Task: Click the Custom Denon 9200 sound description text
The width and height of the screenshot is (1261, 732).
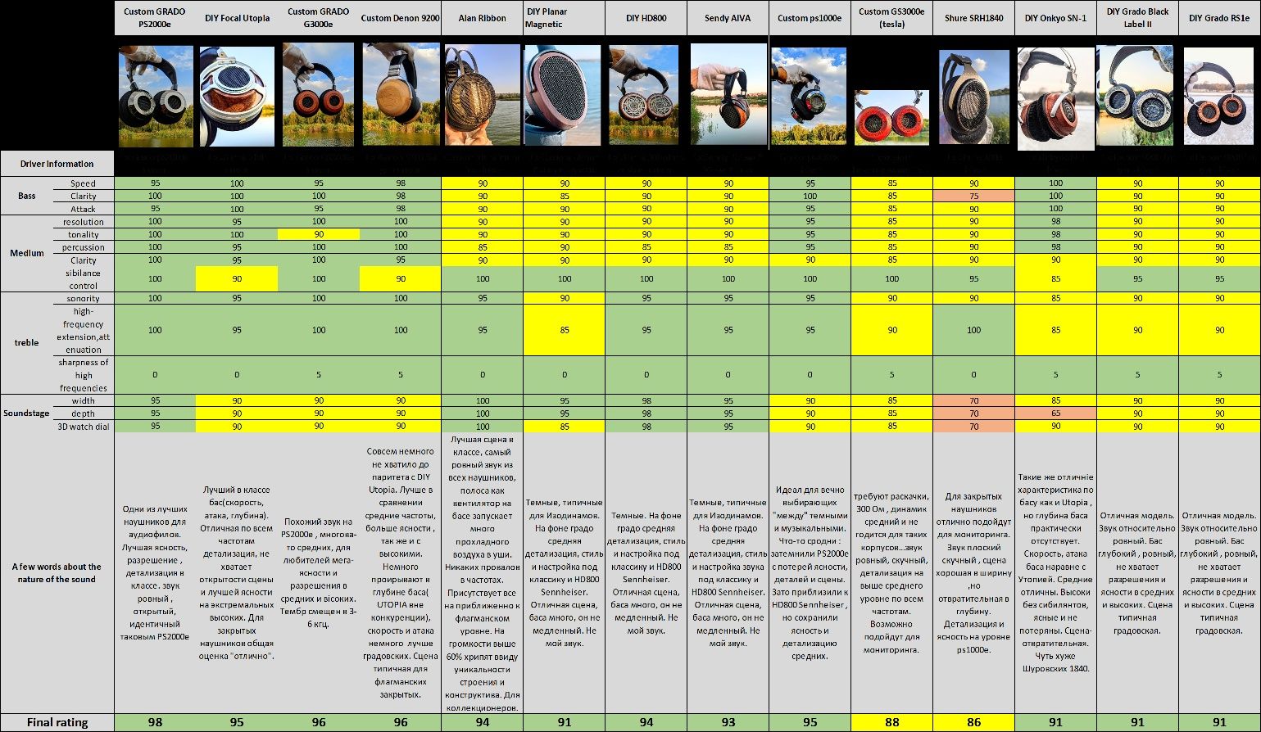Action: [x=401, y=573]
